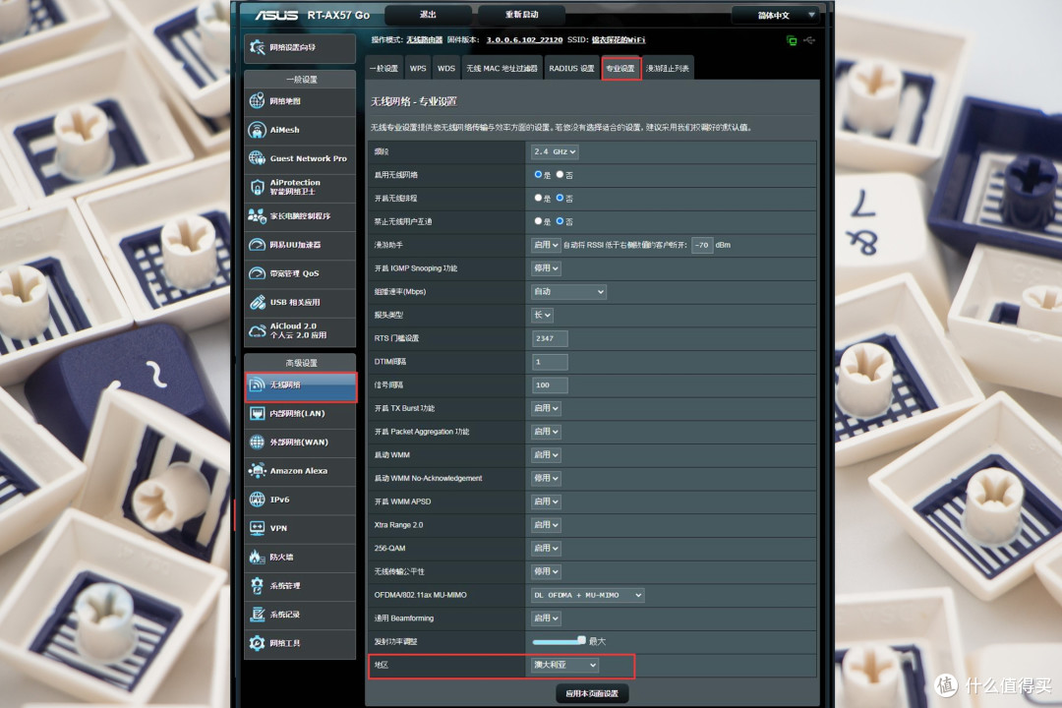Click firmware version 3.0.0.6.102_22120 link

point(524,40)
